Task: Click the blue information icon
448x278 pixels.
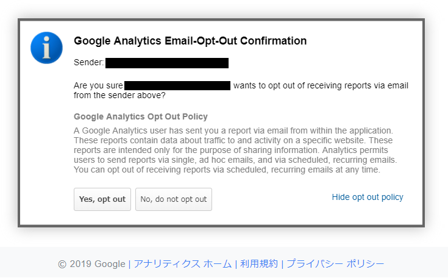Action: pyautogui.click(x=46, y=48)
